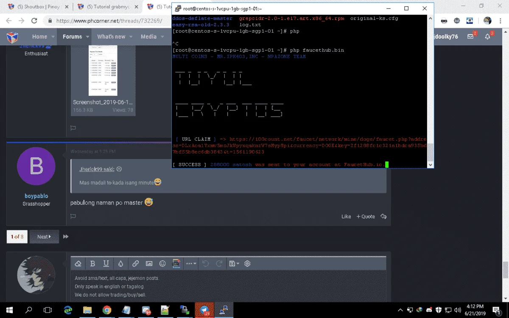509x318 pixels.
Task: Open the drafts save dropdown in editor
Action: pyautogui.click(x=234, y=264)
